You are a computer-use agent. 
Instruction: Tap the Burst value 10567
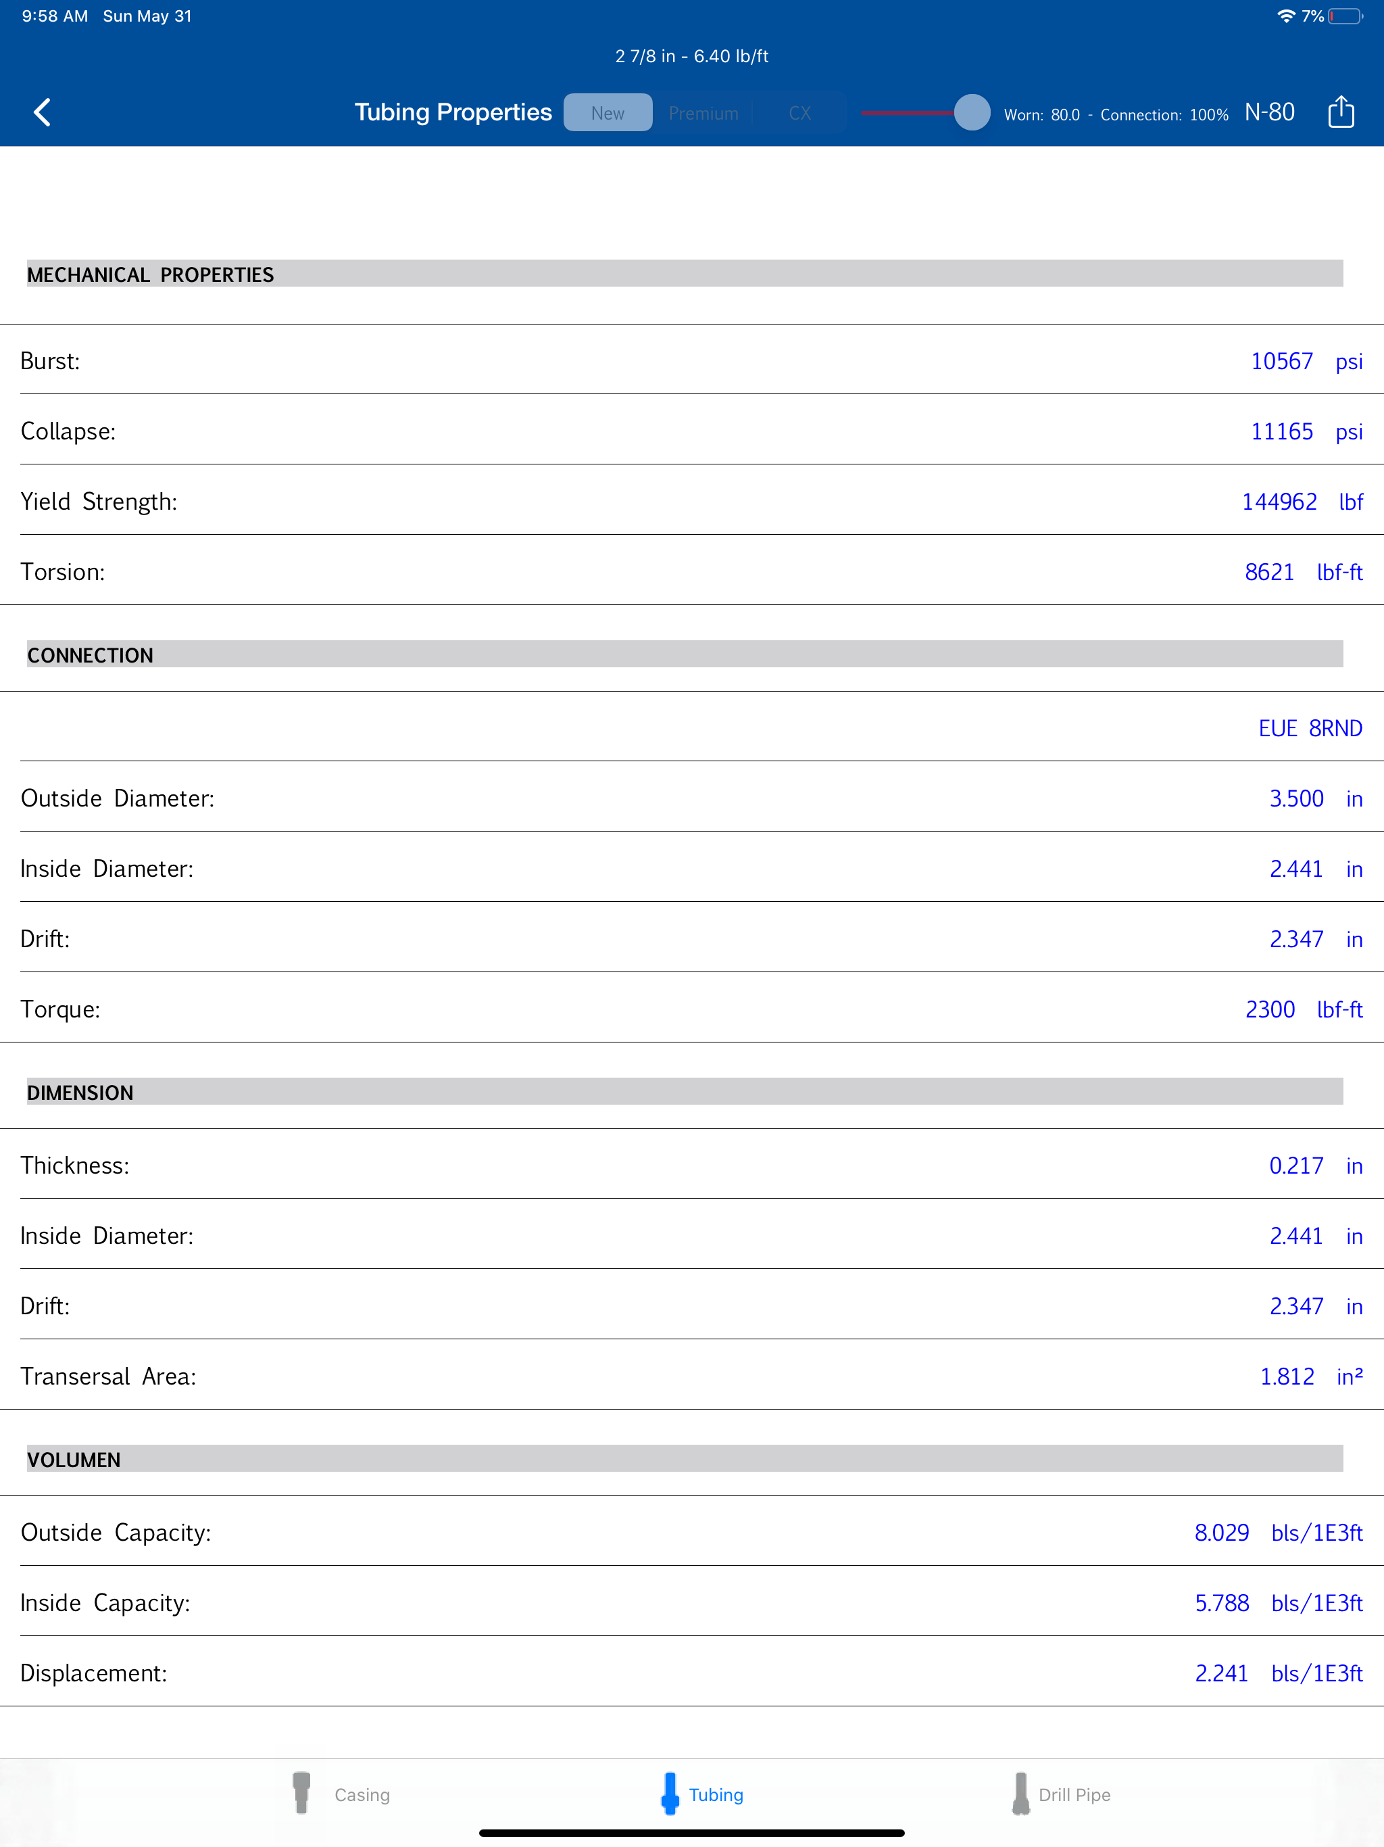[x=1281, y=361]
